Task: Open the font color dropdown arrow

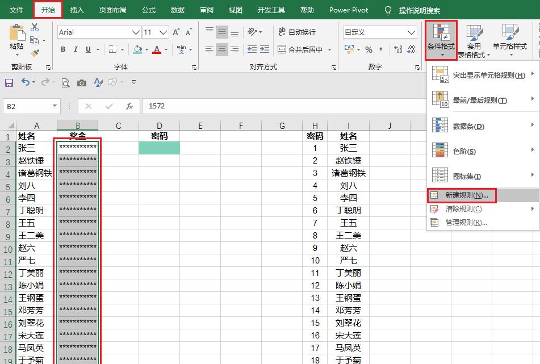Action: point(166,50)
